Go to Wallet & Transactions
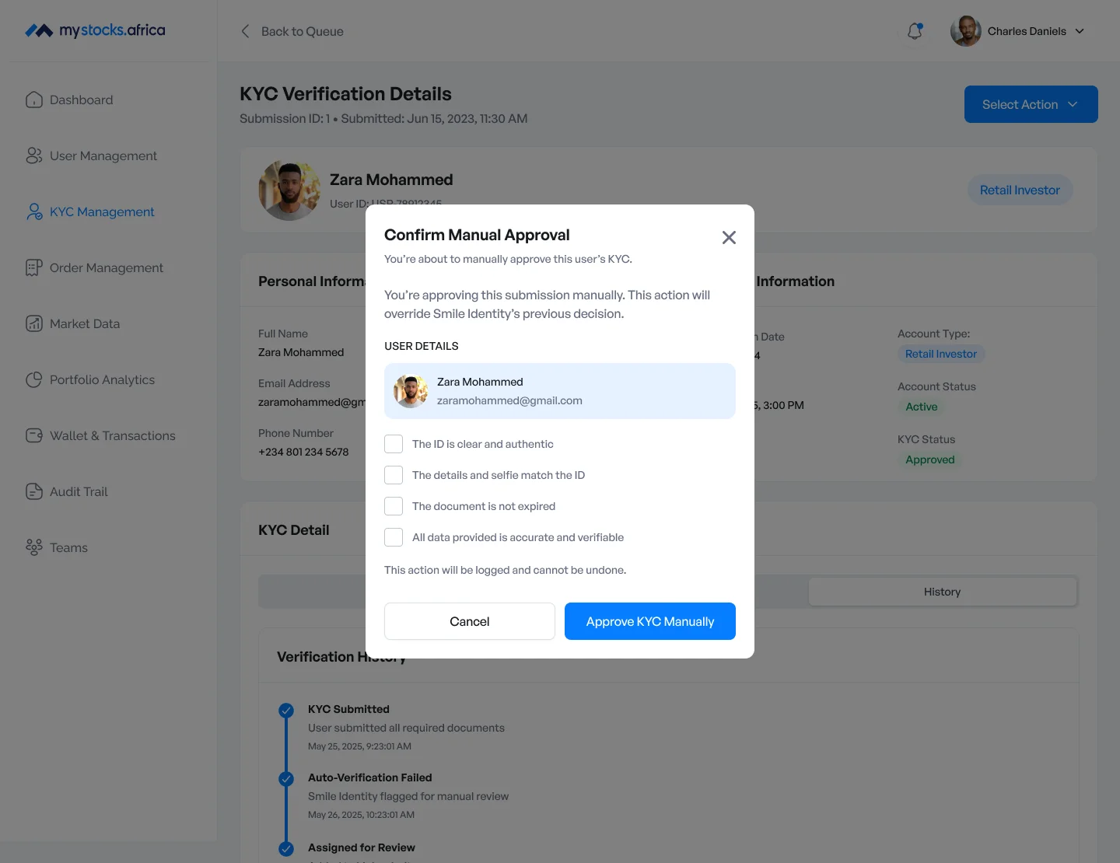 tap(113, 435)
